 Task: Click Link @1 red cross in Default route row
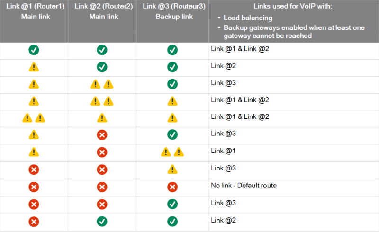(x=34, y=186)
